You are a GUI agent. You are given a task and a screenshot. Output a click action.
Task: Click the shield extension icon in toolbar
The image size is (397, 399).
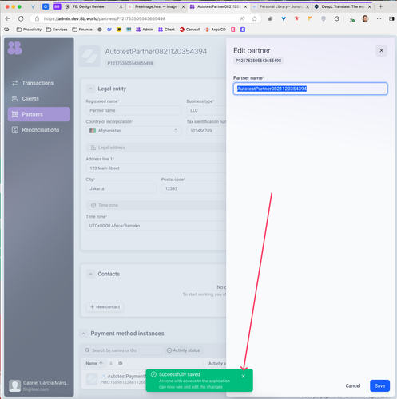click(324, 18)
